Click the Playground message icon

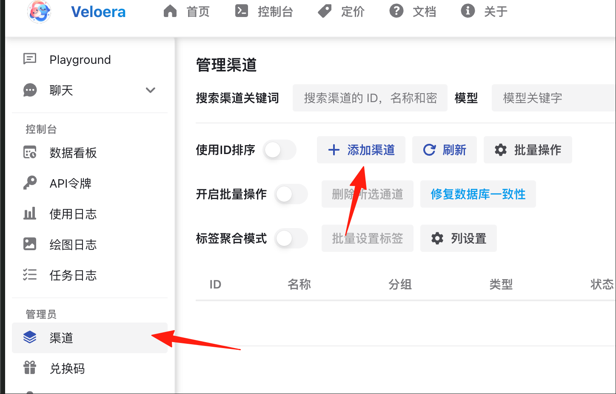click(30, 59)
